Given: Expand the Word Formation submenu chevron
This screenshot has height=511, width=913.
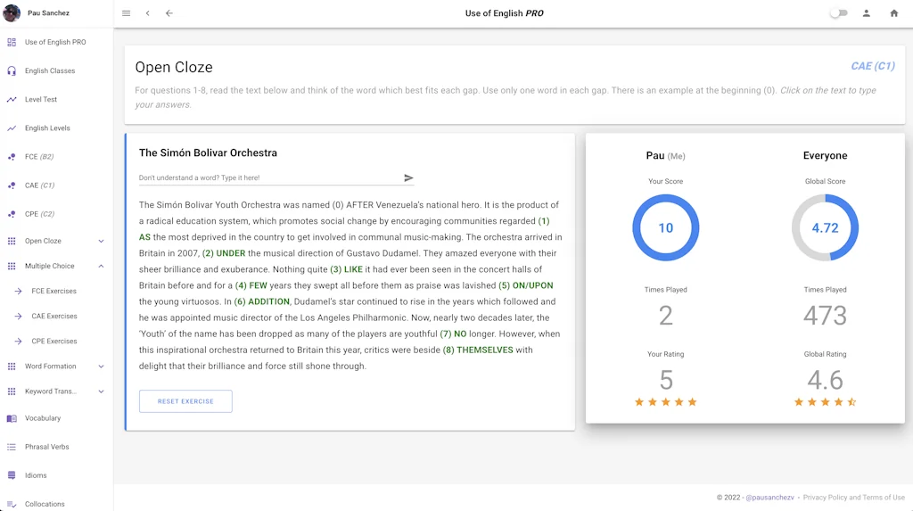Looking at the screenshot, I should pos(101,366).
